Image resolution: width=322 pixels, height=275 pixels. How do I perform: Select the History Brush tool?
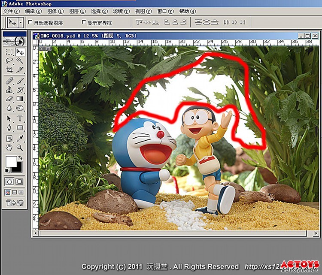coord(20,90)
